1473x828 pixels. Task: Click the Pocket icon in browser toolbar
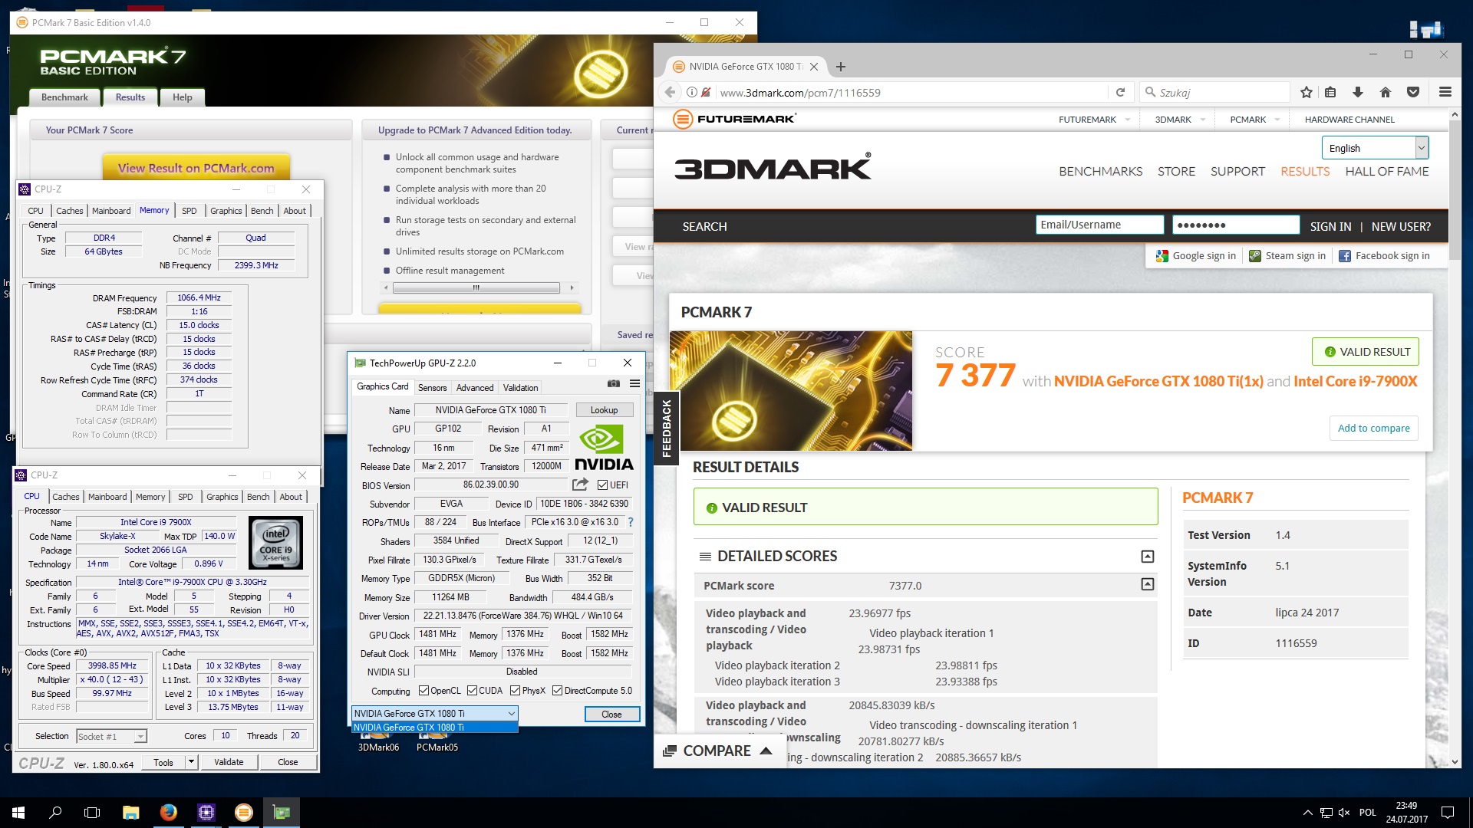1413,92
